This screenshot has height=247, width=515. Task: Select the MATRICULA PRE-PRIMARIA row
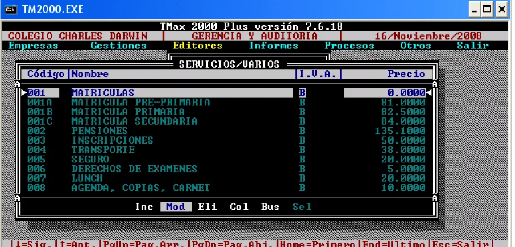click(x=226, y=102)
